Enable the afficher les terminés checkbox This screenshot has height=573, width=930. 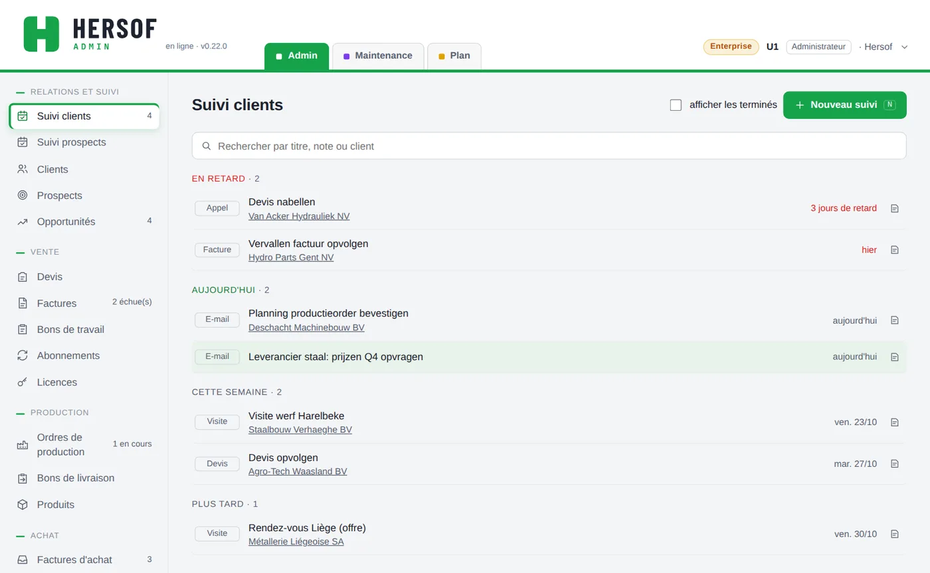pyautogui.click(x=676, y=105)
